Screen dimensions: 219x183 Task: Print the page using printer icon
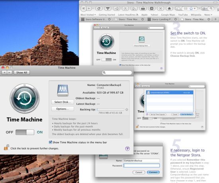pyautogui.click(x=143, y=8)
